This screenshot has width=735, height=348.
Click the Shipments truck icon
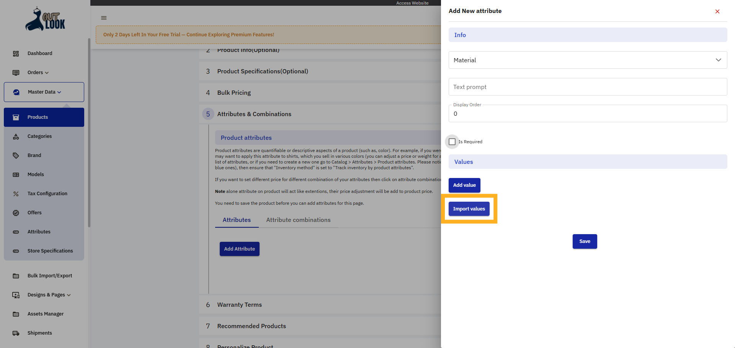(16, 333)
